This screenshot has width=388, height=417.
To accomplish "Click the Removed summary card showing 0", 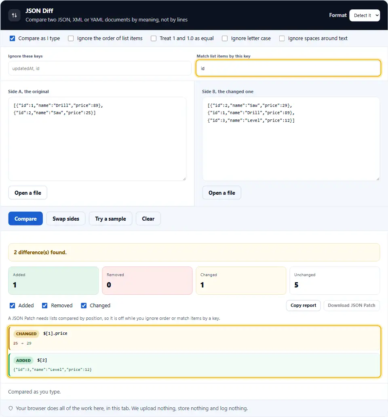I will click(147, 281).
